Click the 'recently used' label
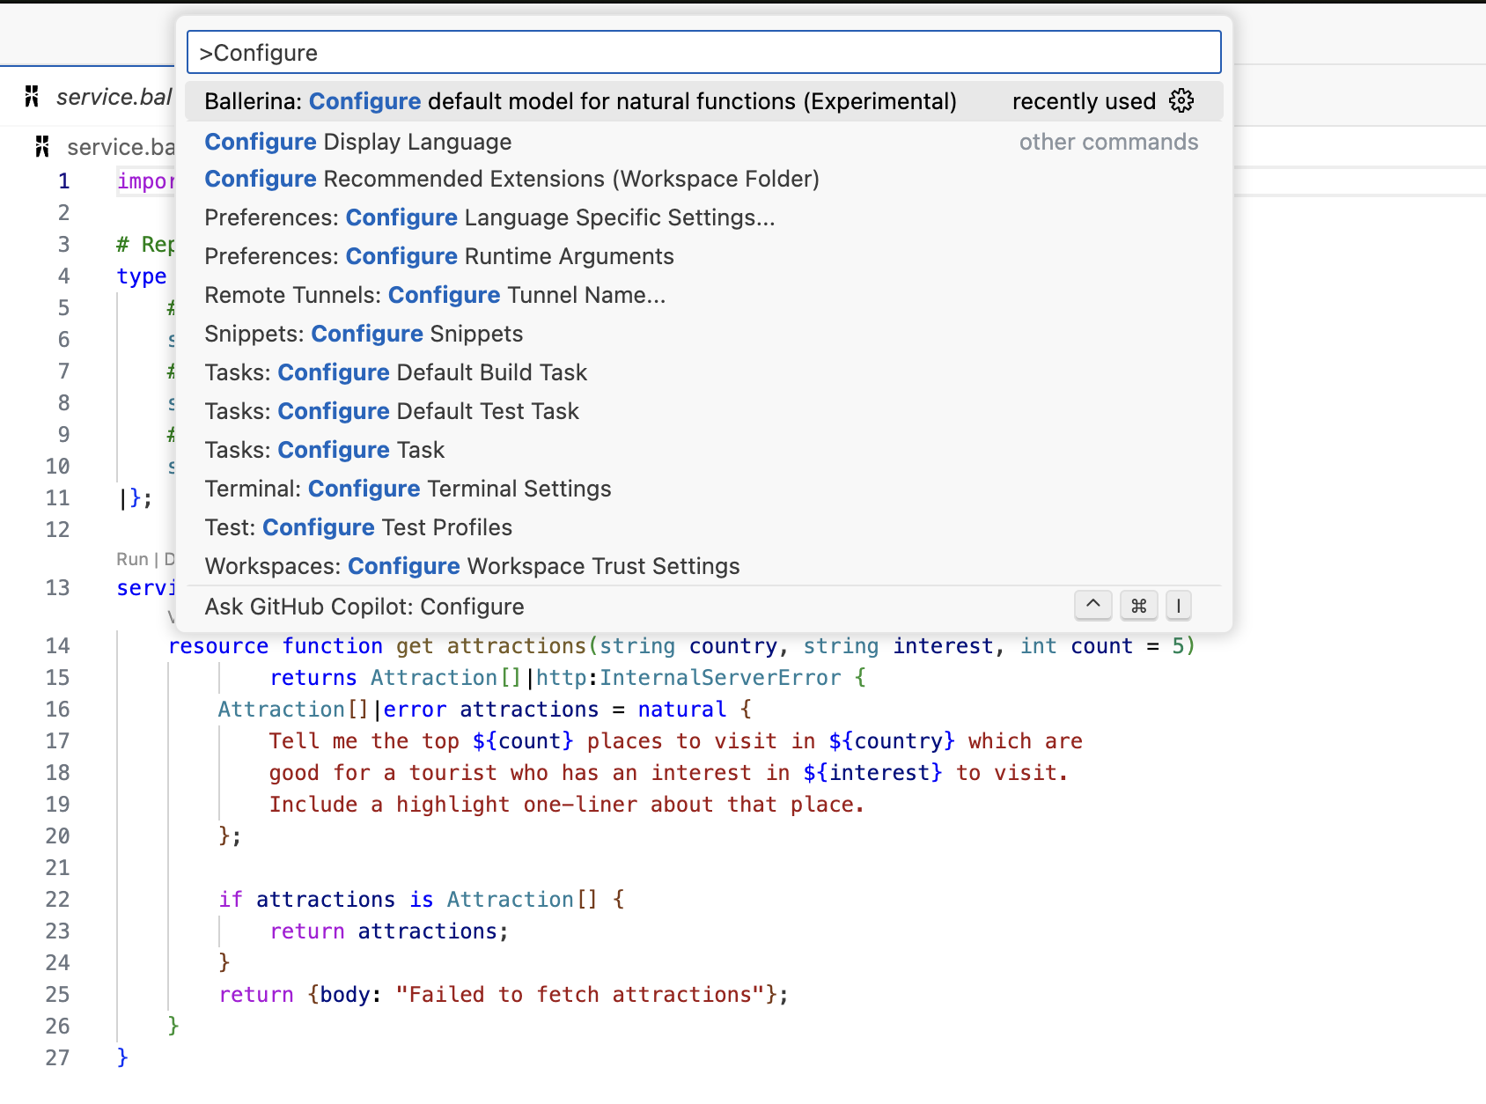1486x1104 pixels. 1084,101
